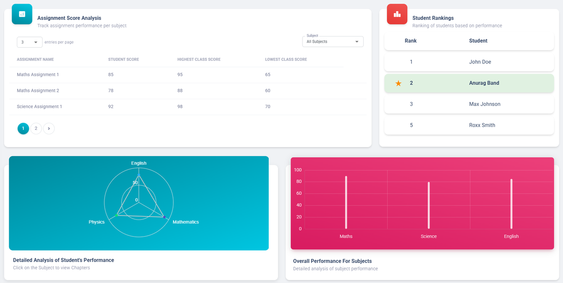Click the Overall Performance For Subjects title
563x283 pixels.
pos(332,261)
